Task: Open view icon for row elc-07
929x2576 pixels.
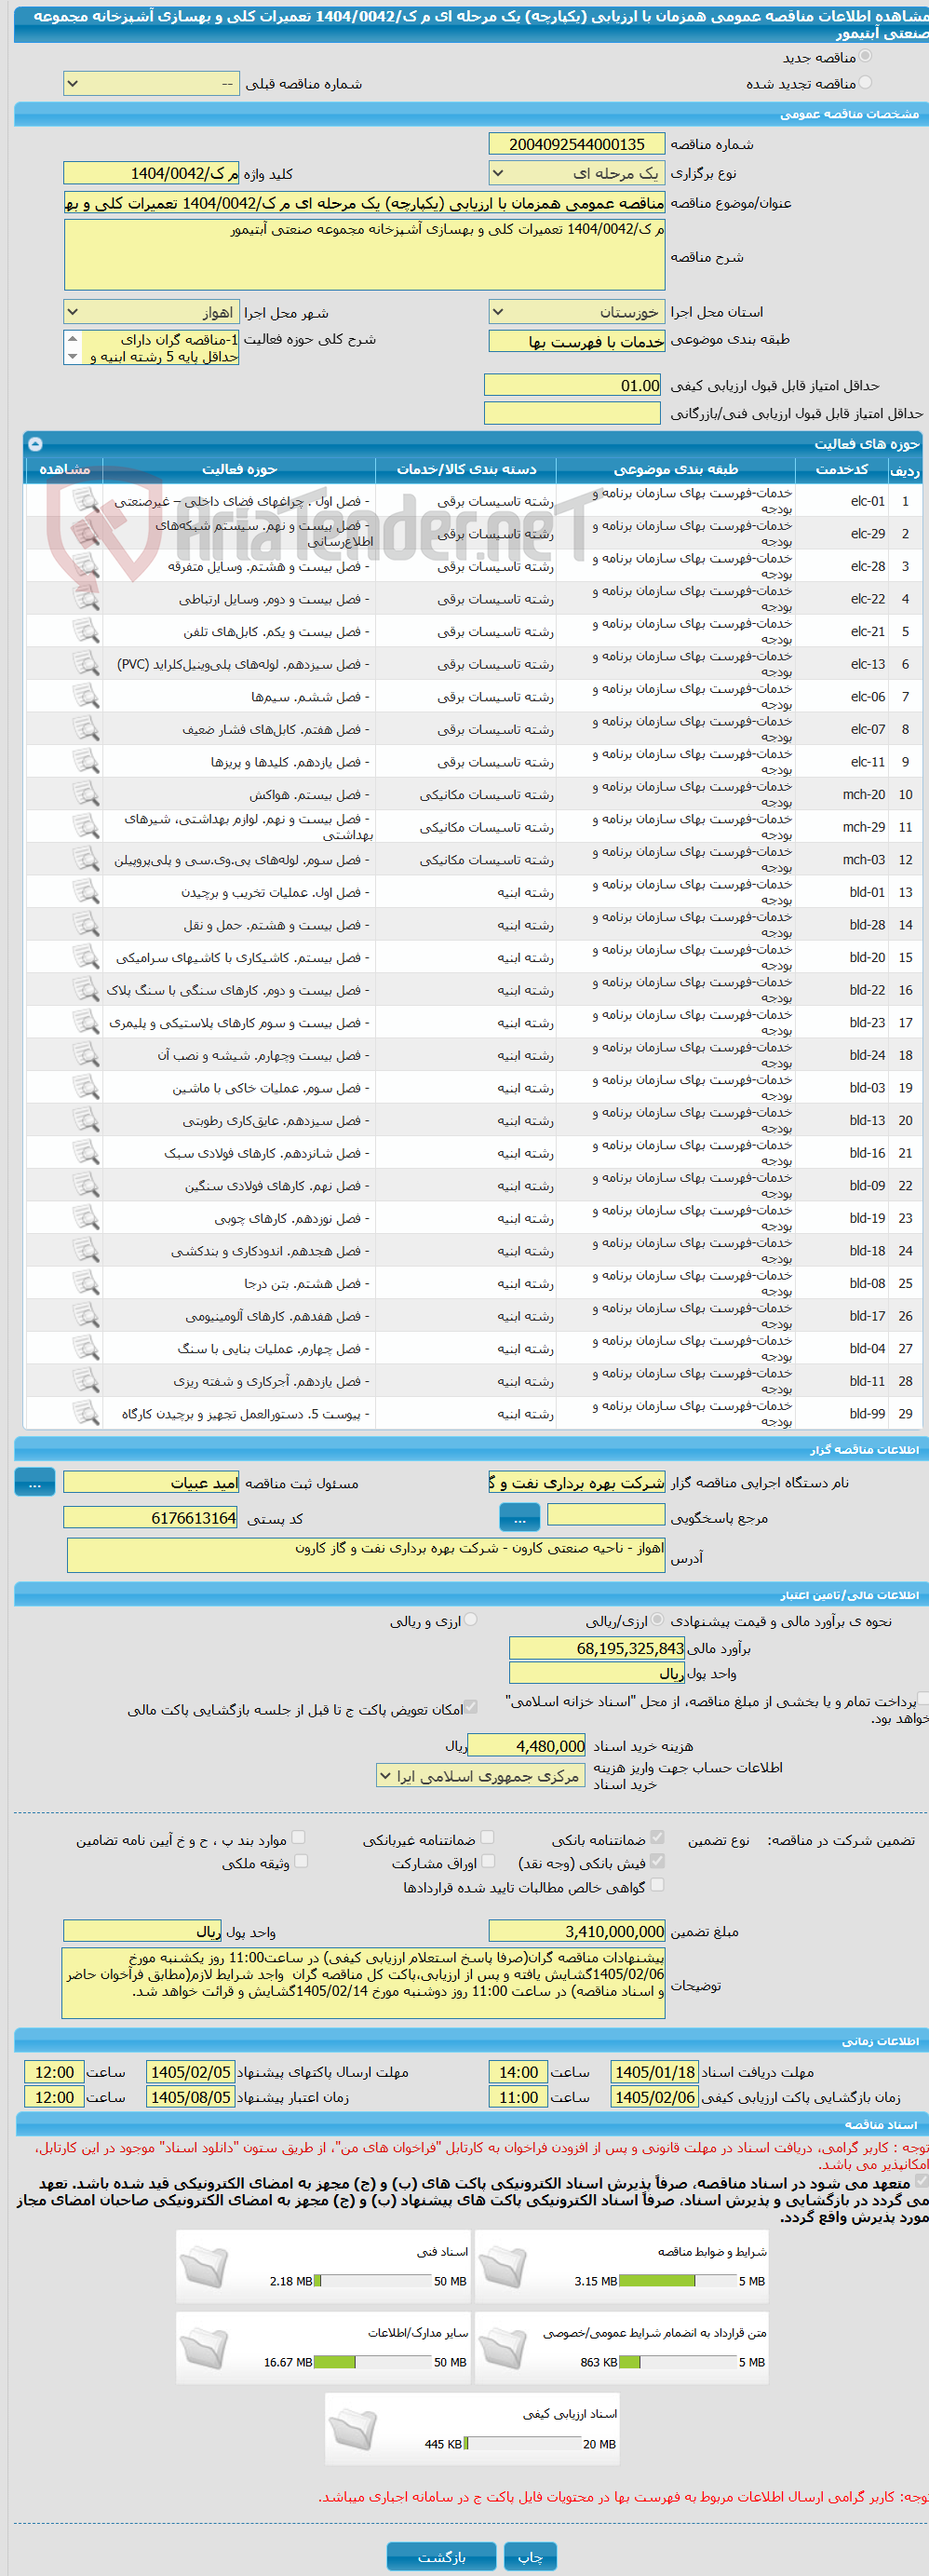Action: [x=86, y=729]
